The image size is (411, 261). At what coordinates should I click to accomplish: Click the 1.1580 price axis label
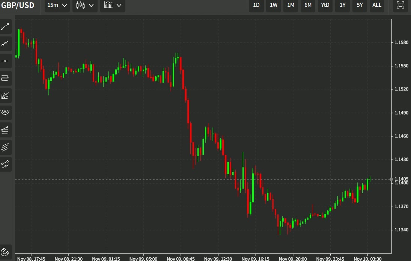401,42
